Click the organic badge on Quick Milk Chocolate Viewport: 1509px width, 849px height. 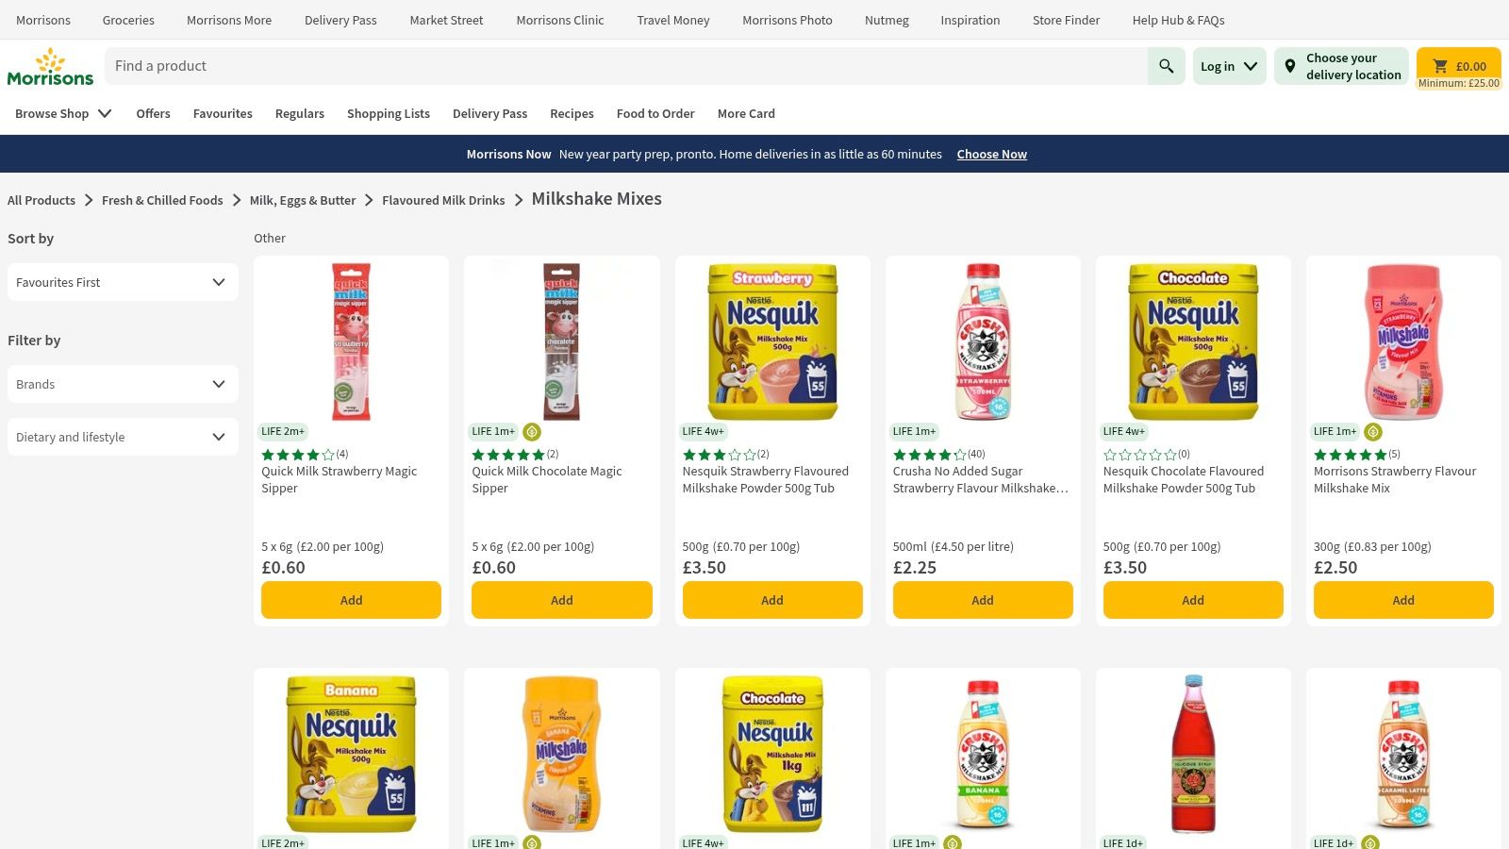(532, 431)
